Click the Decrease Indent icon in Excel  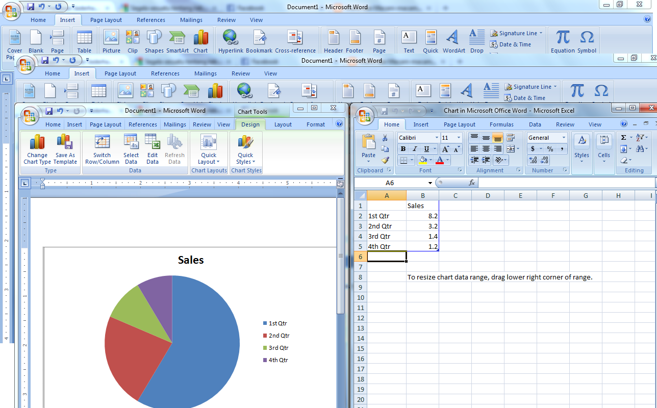(x=474, y=160)
